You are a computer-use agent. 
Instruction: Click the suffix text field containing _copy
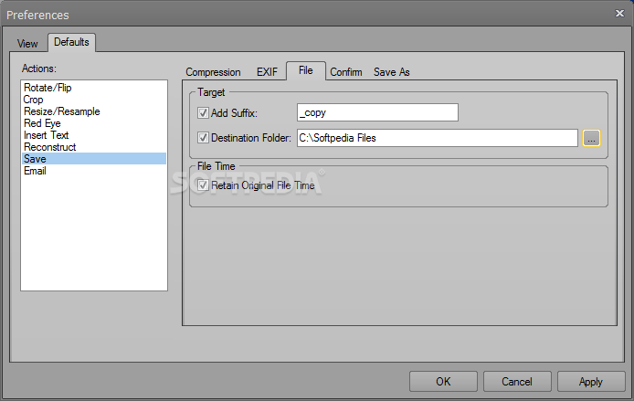[x=377, y=112]
